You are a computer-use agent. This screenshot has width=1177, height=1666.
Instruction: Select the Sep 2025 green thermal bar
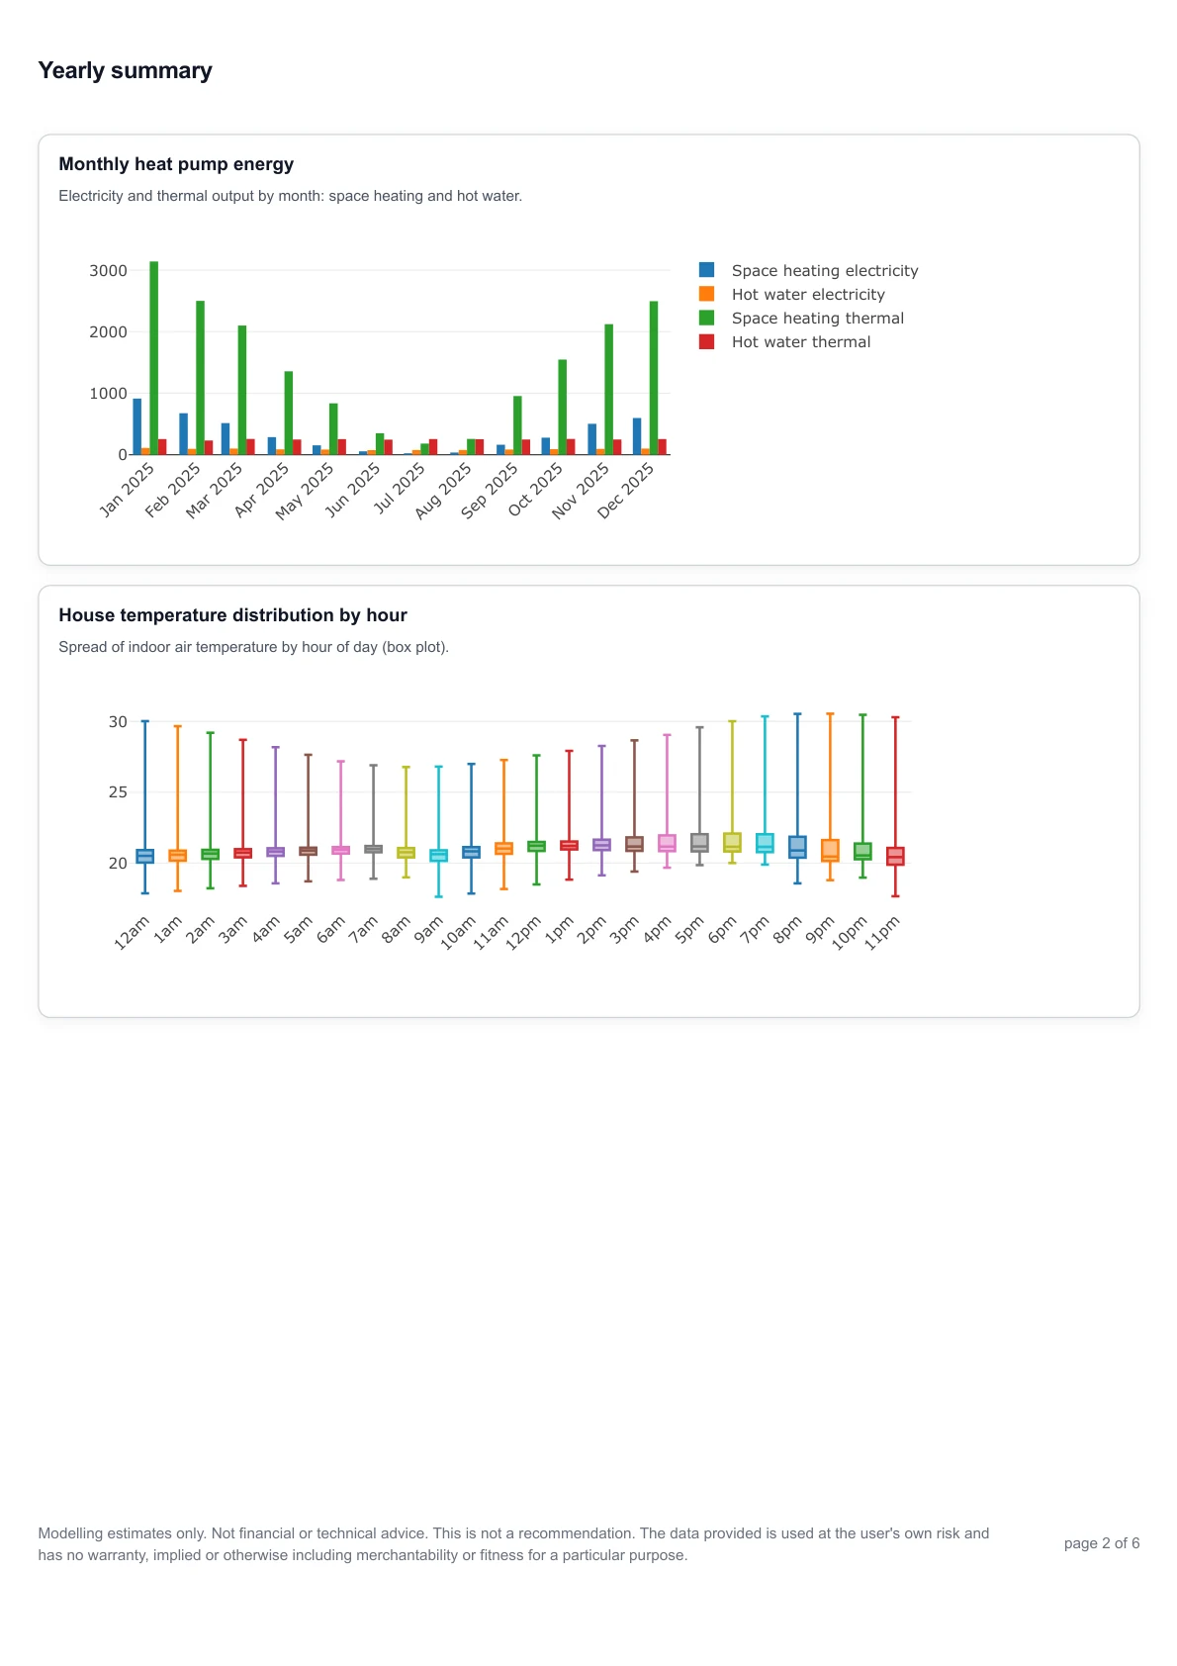[517, 425]
